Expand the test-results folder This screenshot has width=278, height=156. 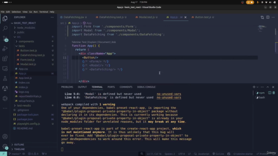tap(24, 105)
